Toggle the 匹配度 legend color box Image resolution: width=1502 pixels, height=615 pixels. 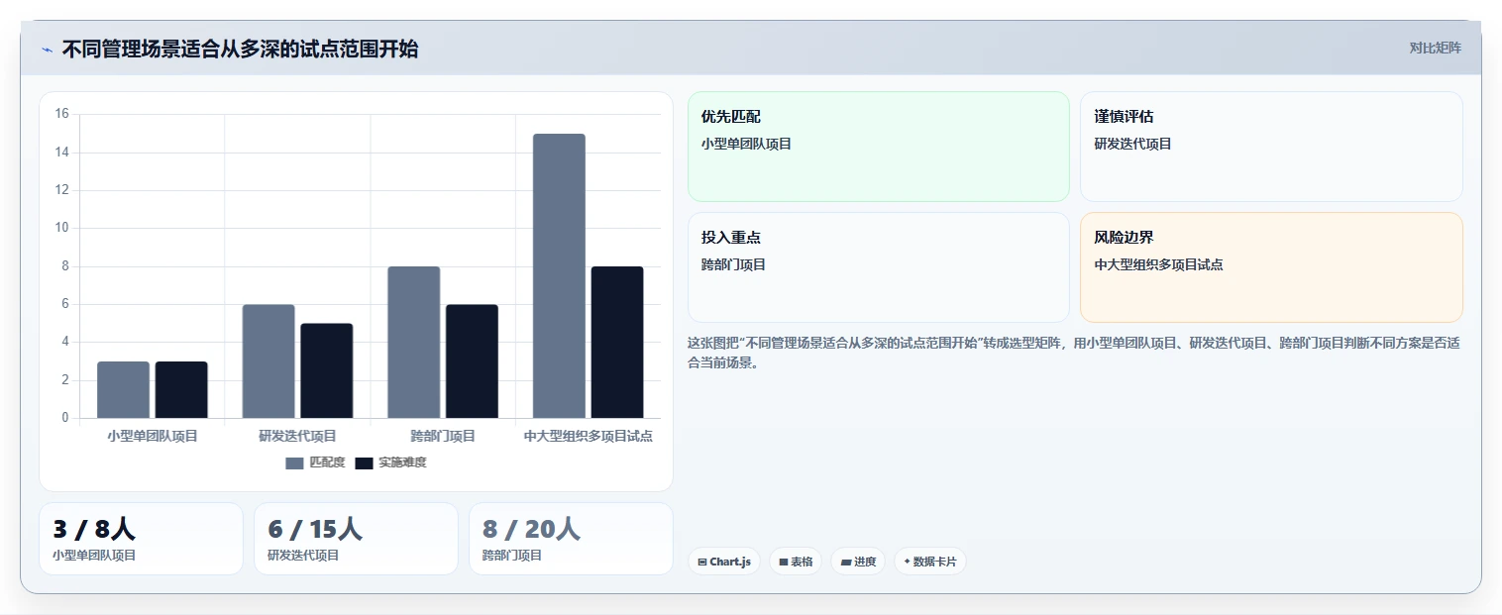pos(294,462)
